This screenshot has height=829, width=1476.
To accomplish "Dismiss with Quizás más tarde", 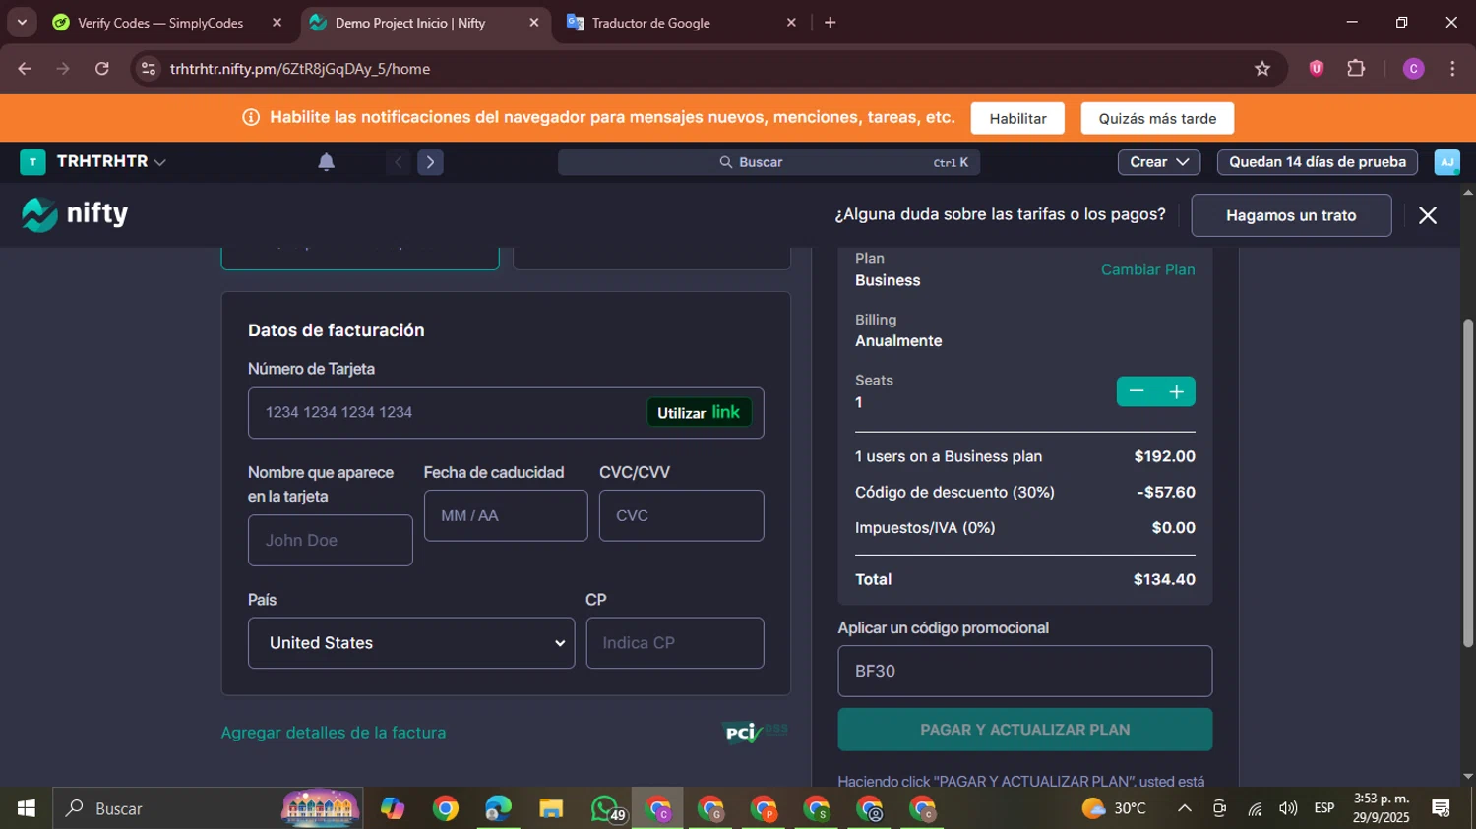I will point(1157,118).
